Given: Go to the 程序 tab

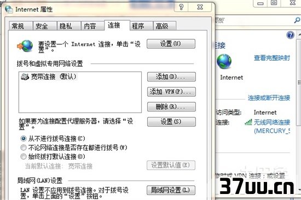Looking at the screenshot, I should click(x=141, y=26).
